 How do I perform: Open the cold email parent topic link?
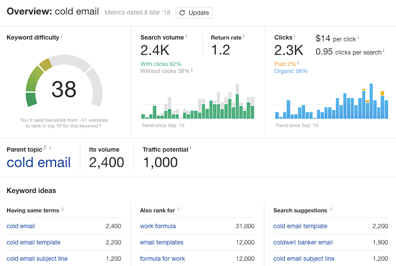[39, 163]
